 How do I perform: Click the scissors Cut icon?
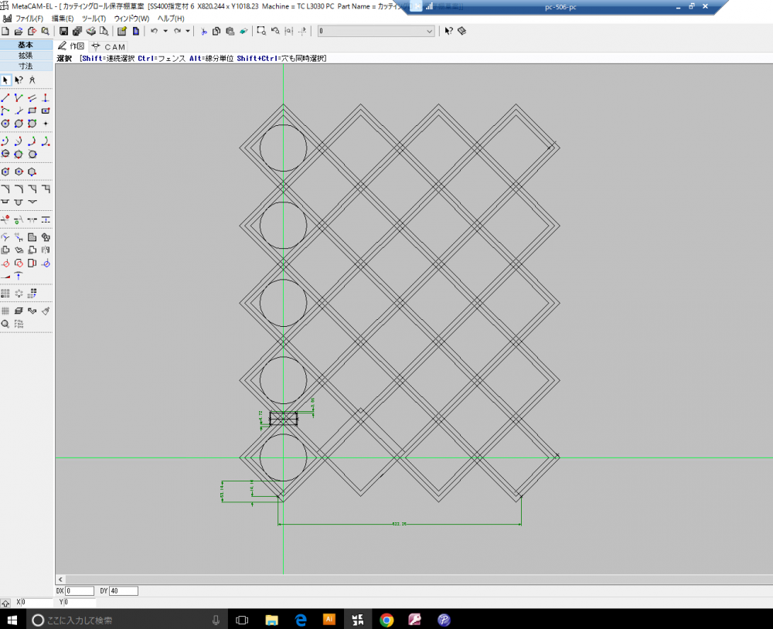[204, 32]
